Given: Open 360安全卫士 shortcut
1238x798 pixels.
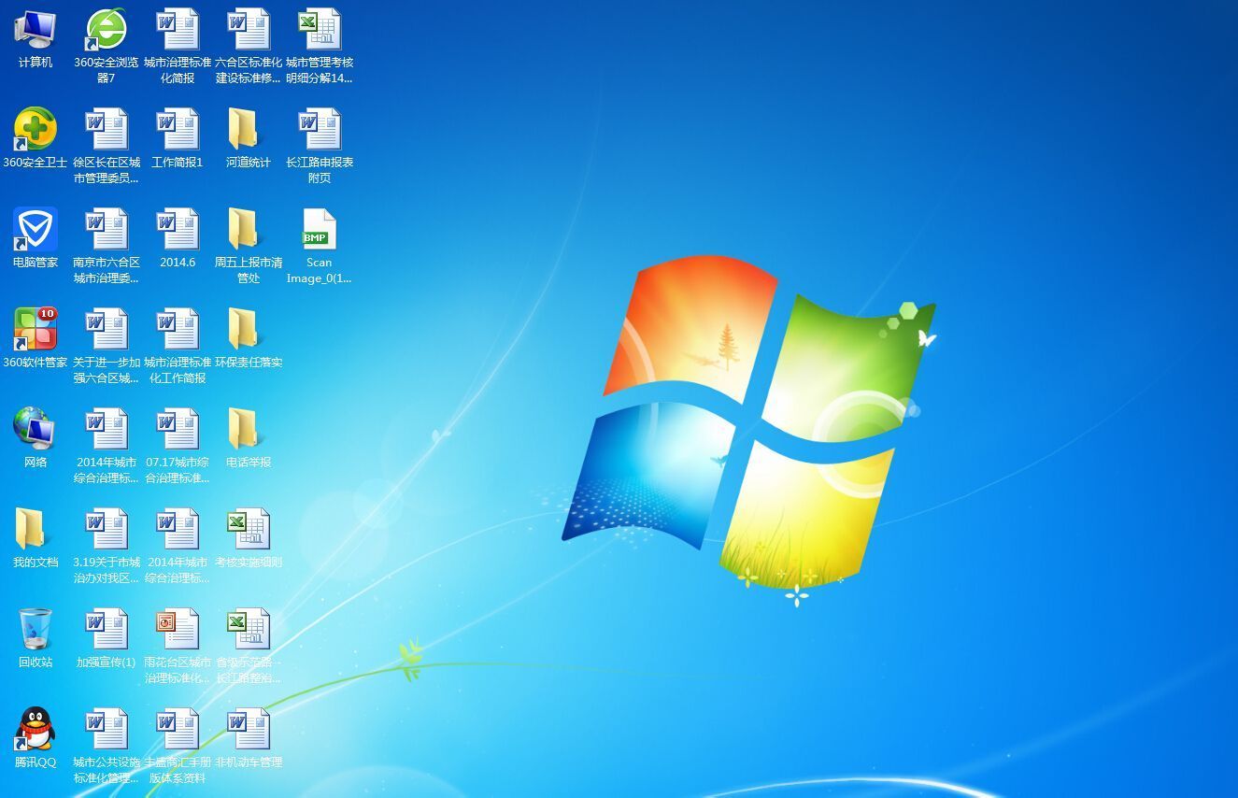Looking at the screenshot, I should tap(36, 131).
